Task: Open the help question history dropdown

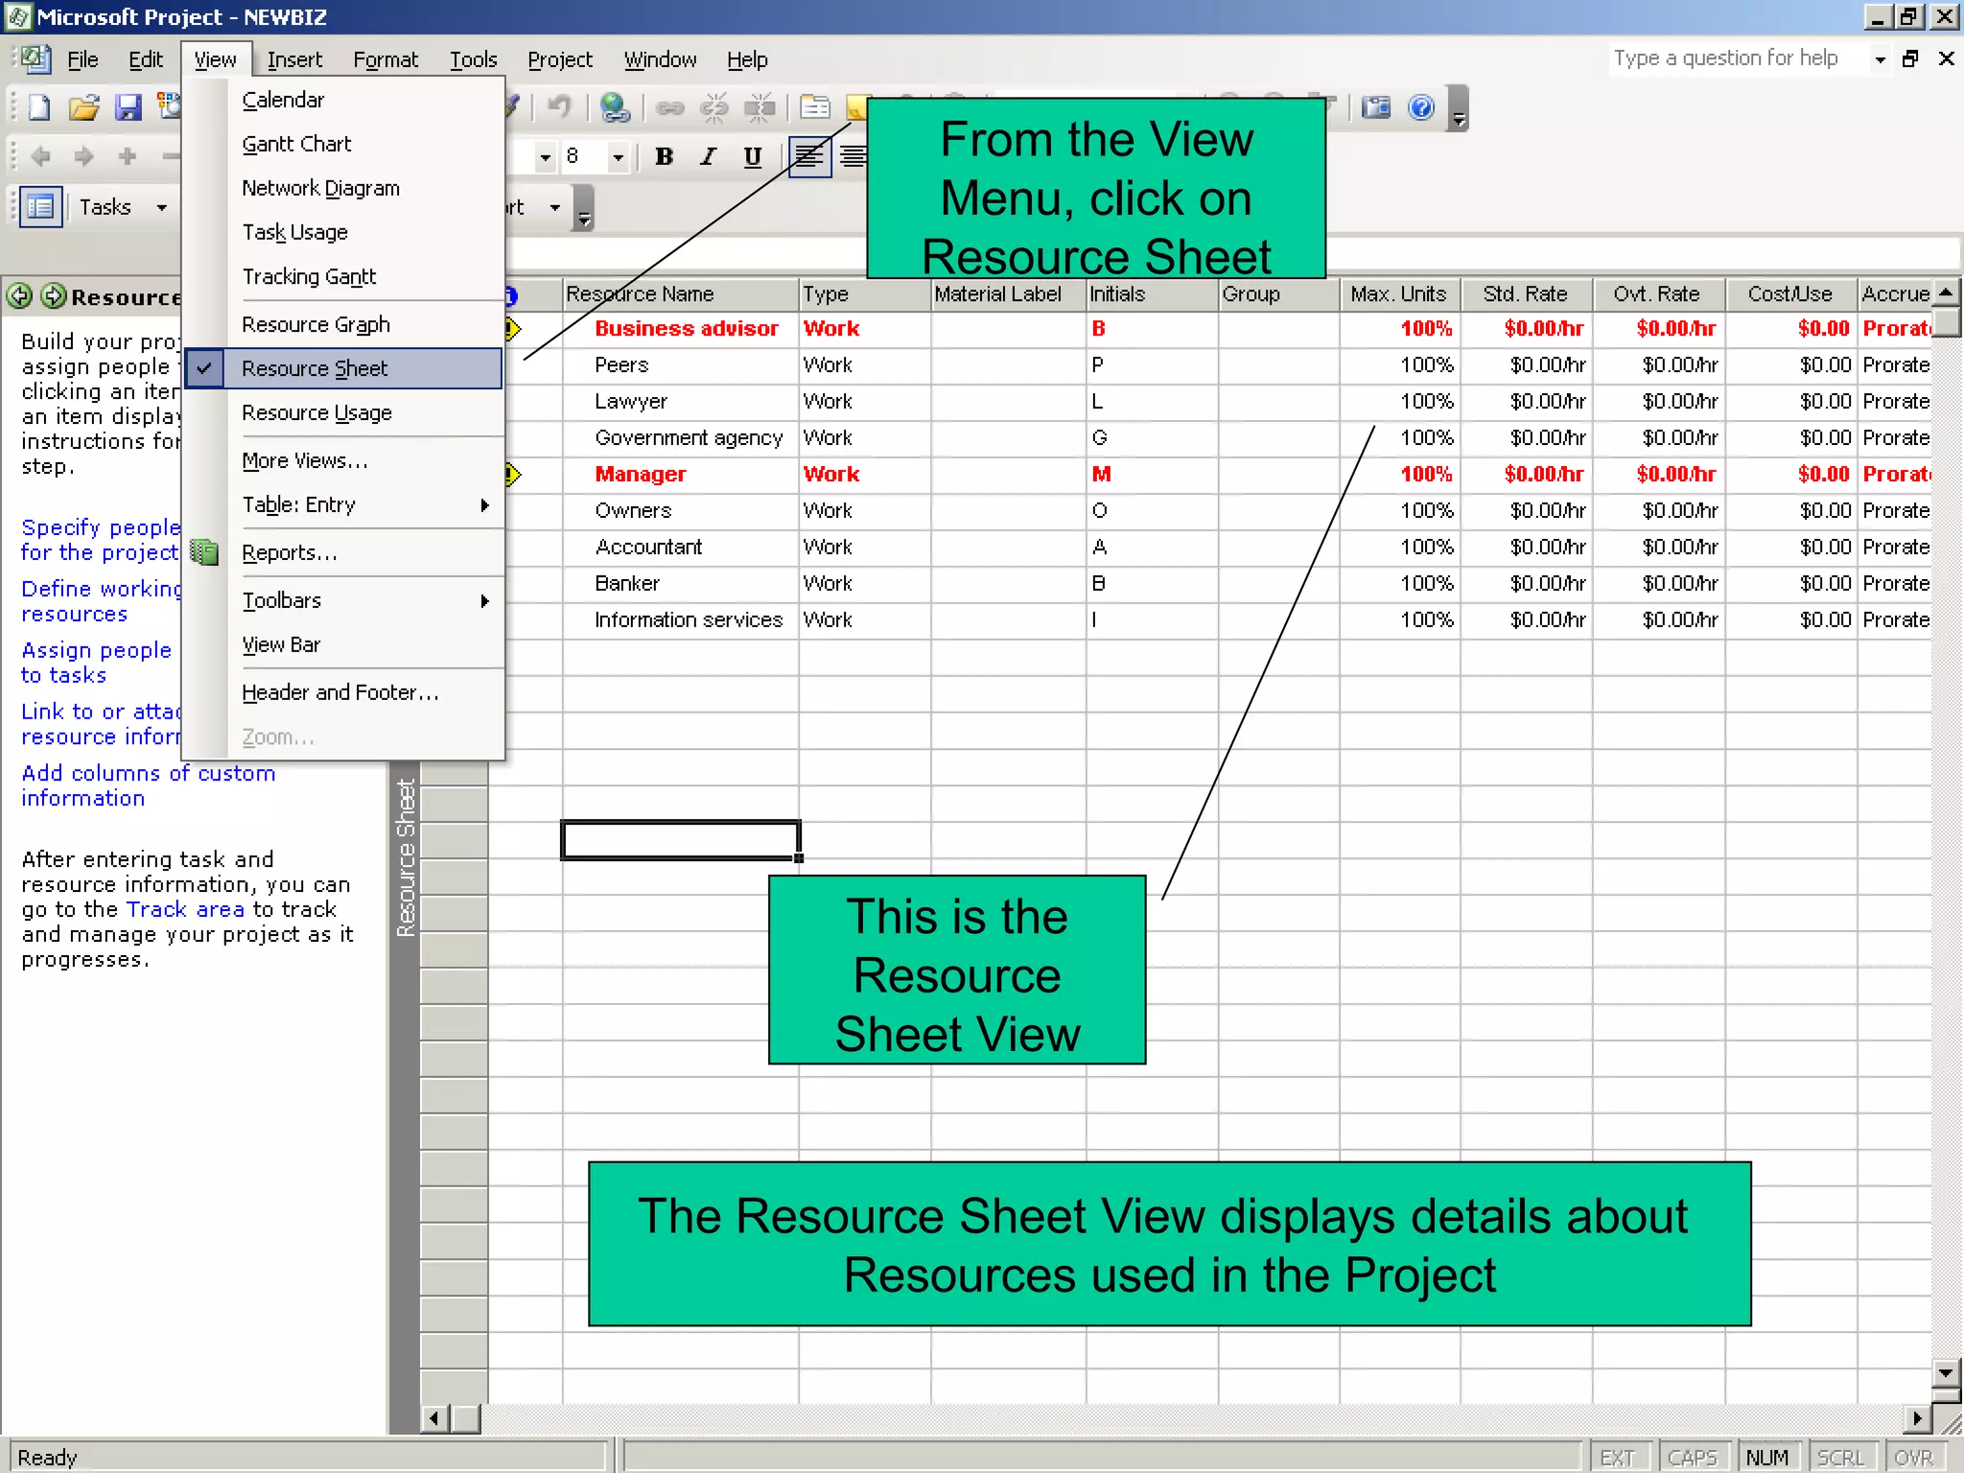Action: point(1881,59)
